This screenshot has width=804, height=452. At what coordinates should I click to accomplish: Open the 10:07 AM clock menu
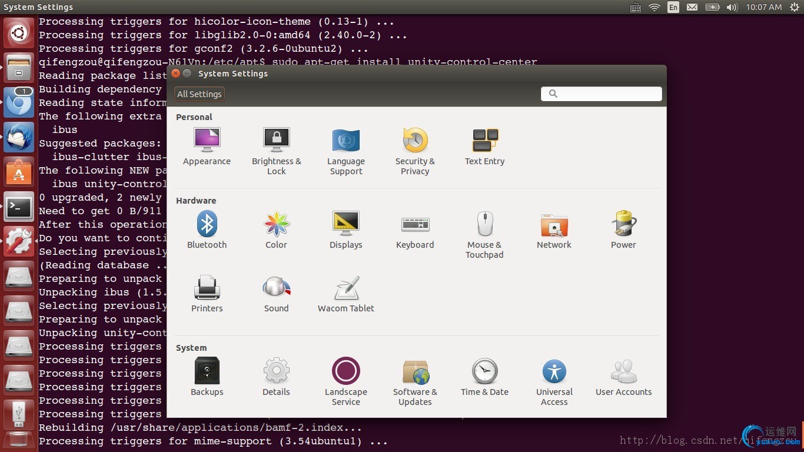pos(764,7)
